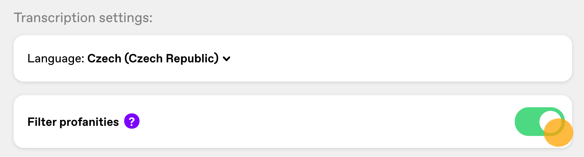
Task: Click the down arrow after Czech (Czech Republic)
Action: 227,59
